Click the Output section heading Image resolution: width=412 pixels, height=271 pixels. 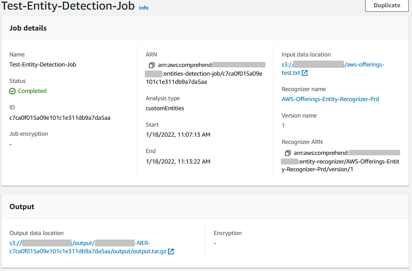[x=22, y=207]
